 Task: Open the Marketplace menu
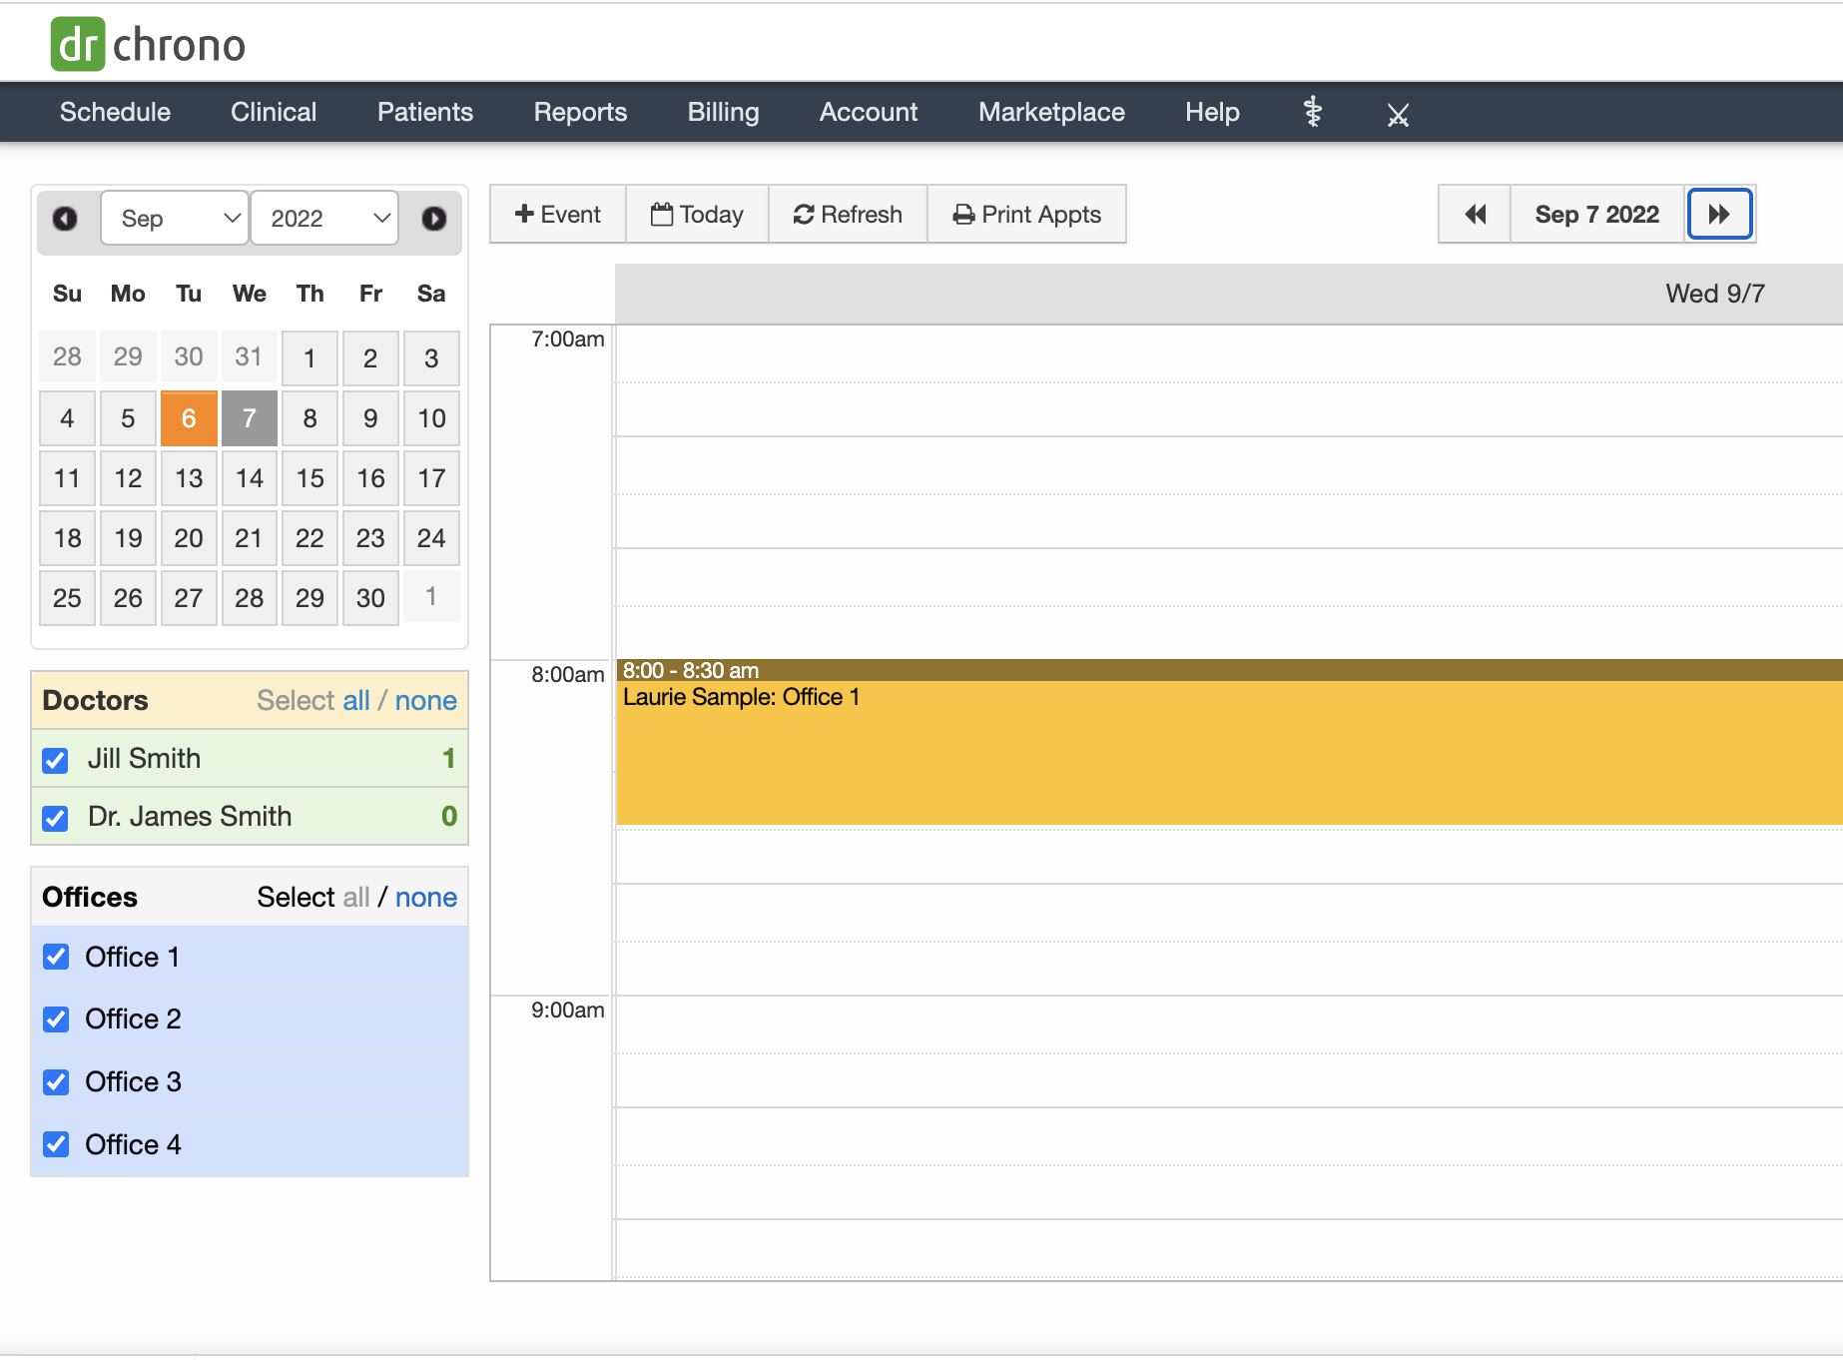click(1051, 112)
